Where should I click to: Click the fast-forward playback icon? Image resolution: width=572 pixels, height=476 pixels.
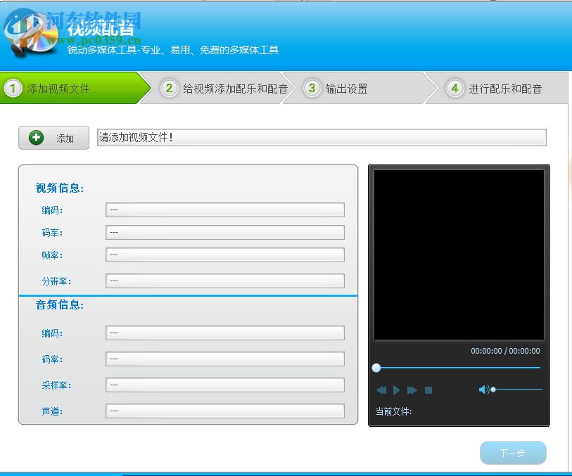tap(412, 390)
